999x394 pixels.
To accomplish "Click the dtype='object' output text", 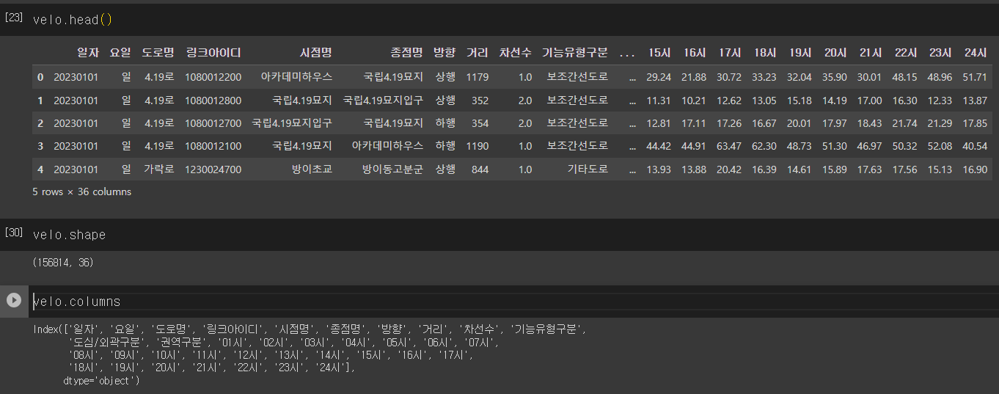I will point(101,381).
